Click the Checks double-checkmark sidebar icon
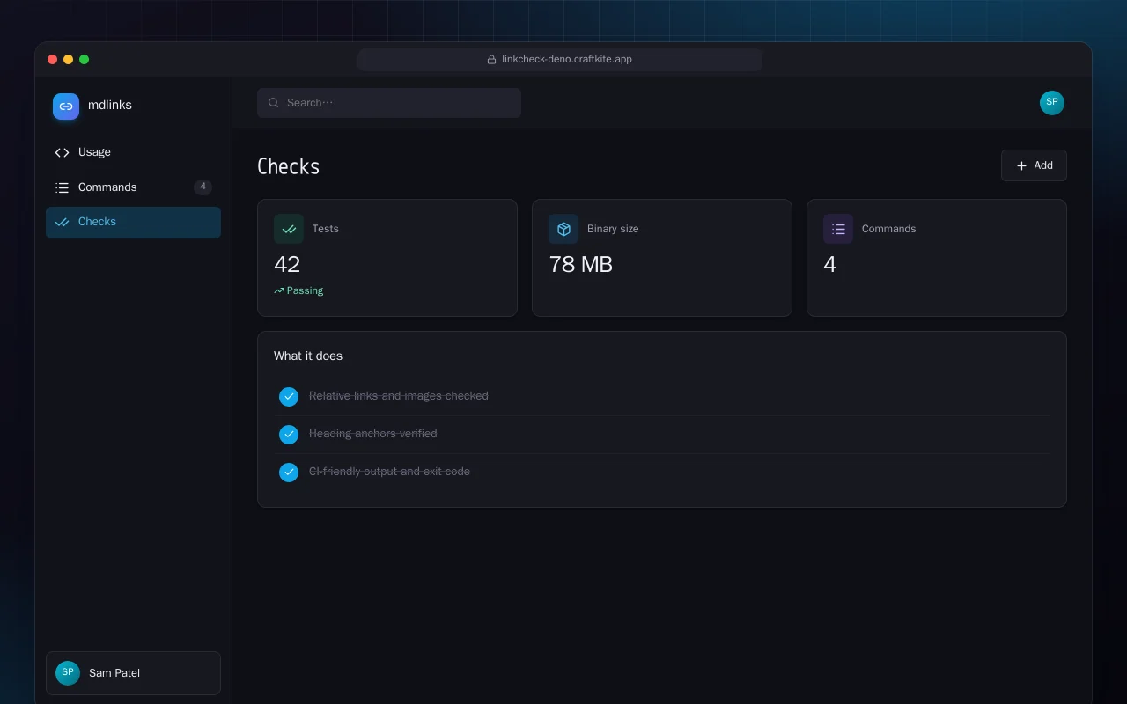The width and height of the screenshot is (1127, 704). [x=62, y=222]
